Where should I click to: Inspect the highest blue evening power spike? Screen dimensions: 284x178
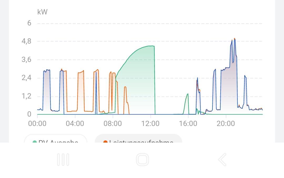[234, 39]
